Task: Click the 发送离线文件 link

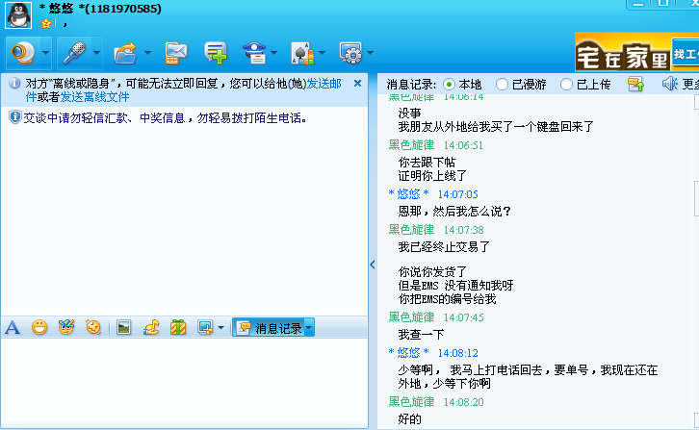Action: pos(94,97)
